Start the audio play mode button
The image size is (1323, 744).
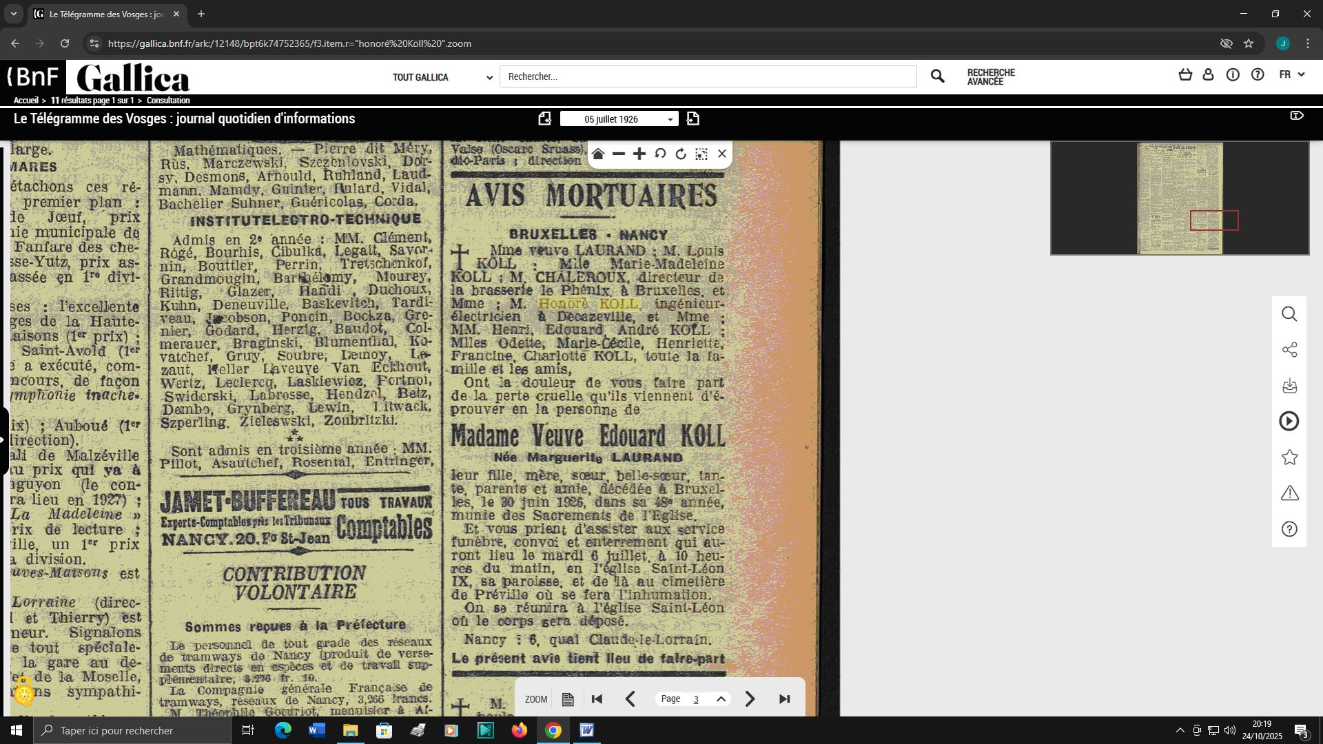[x=1289, y=422]
